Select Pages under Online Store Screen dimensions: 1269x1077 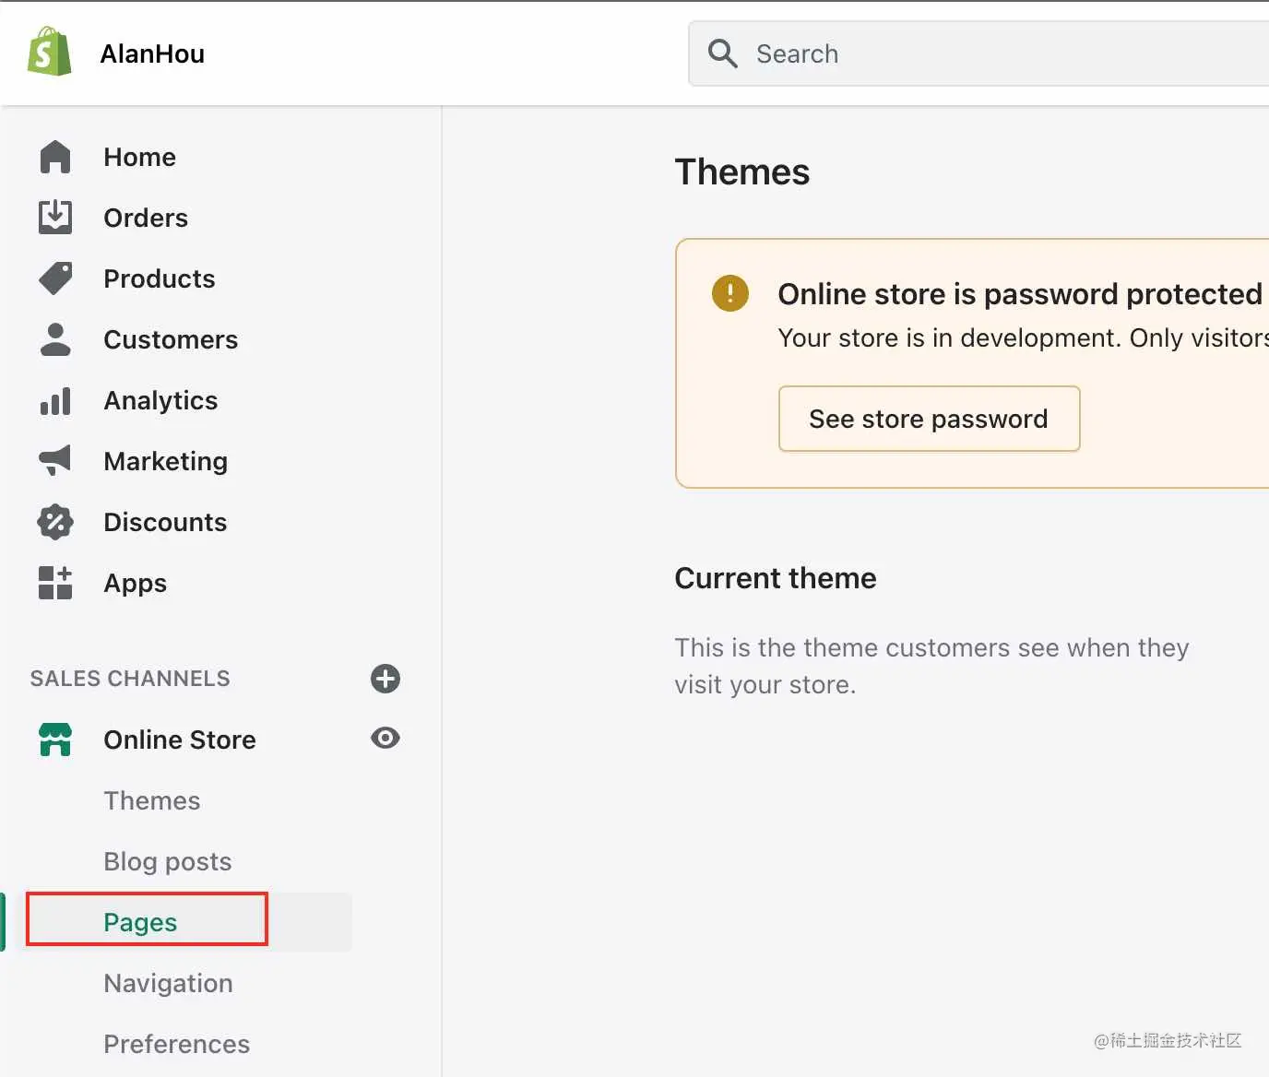point(140,922)
